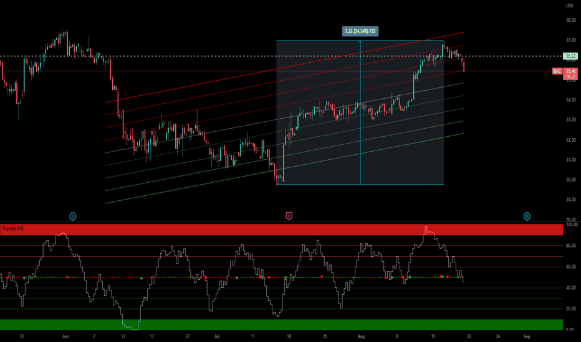Click the 38.00 price axis value
Viewport: 581px width, 342px height.
click(x=570, y=21)
